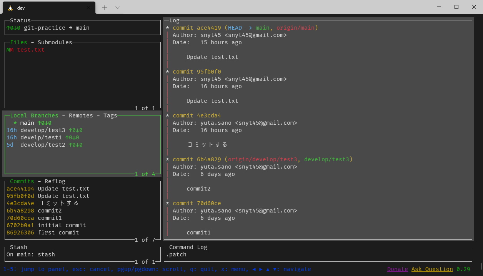
Task: Open the Donate link
Action: [x=397, y=269]
